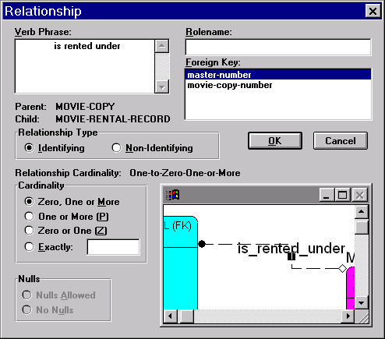Click the preview window's disabled close button
This screenshot has width=385, height=339.
(x=360, y=195)
